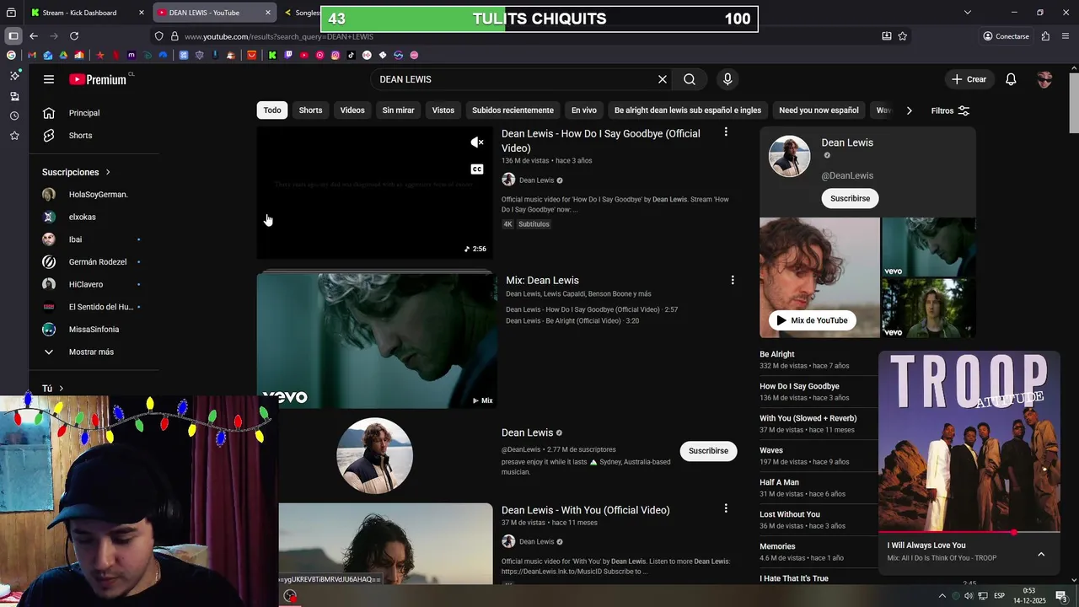Go back in browser history
The height and width of the screenshot is (607, 1079).
point(34,36)
